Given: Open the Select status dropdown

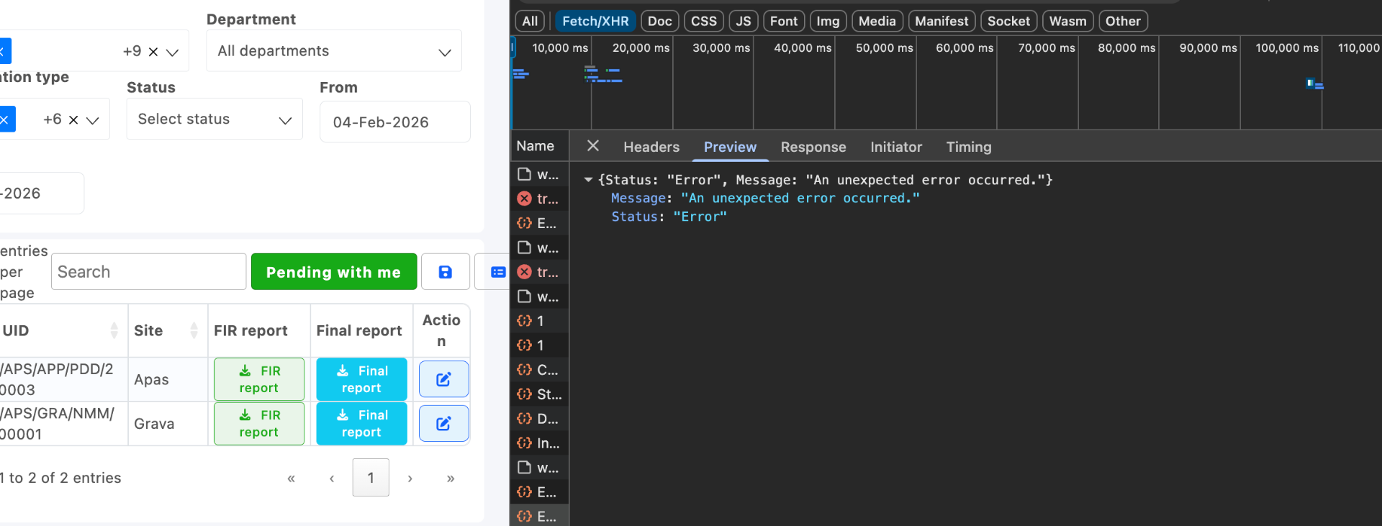Looking at the screenshot, I should point(214,119).
